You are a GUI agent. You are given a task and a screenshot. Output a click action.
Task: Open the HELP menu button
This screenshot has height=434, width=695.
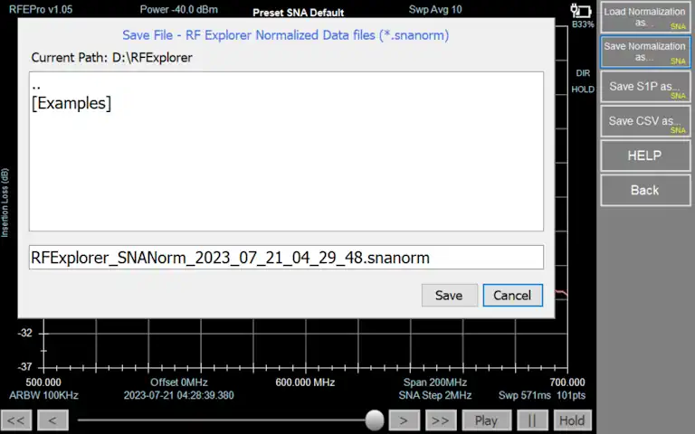[644, 156]
